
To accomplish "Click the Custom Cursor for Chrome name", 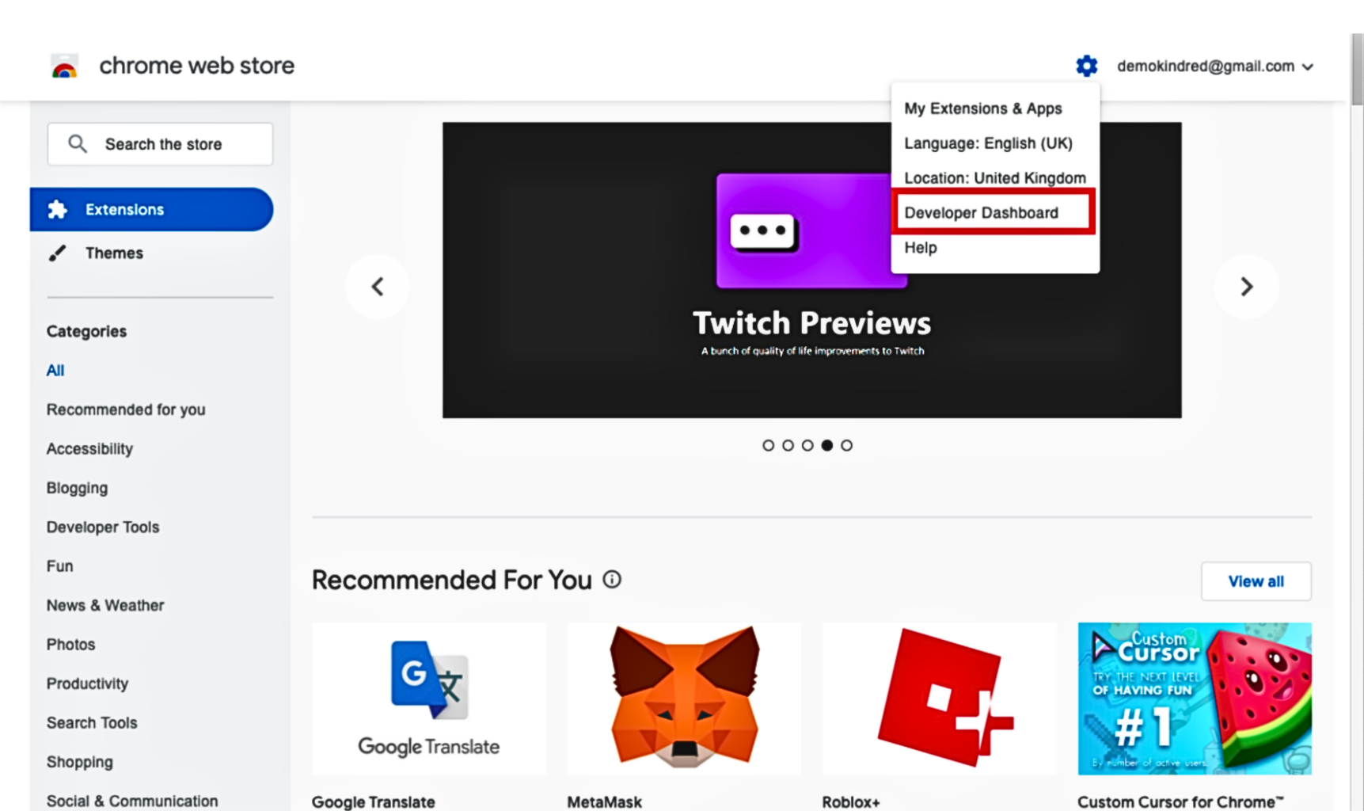I will pos(1180,801).
